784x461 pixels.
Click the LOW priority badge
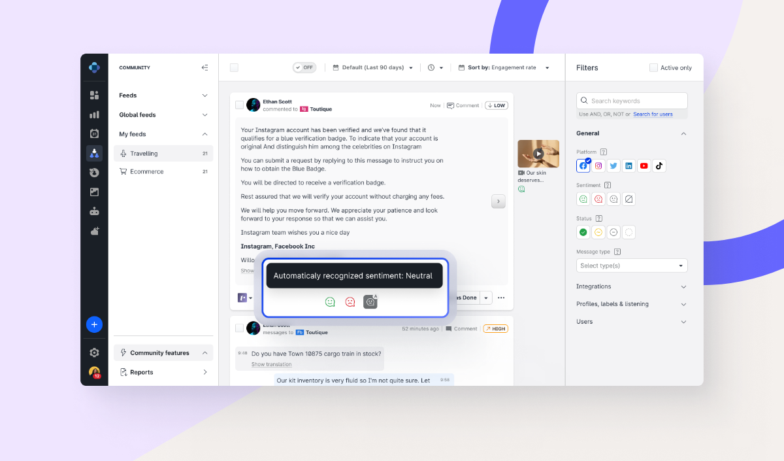(497, 105)
